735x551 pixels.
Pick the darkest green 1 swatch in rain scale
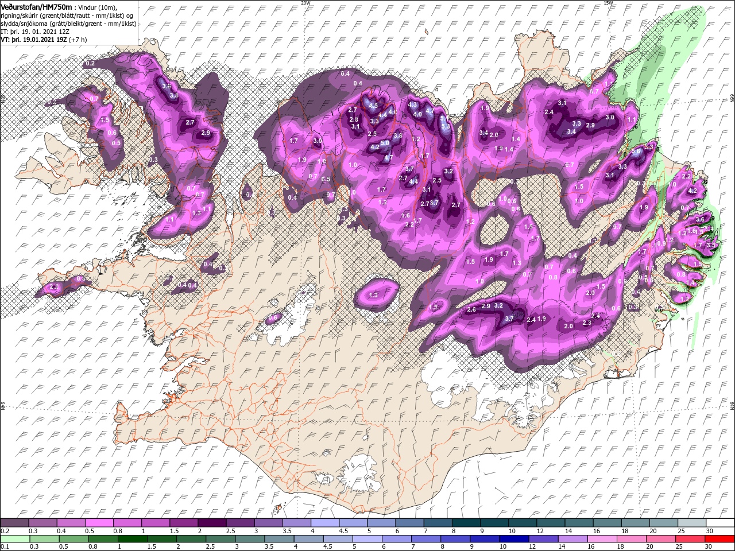tap(132, 539)
